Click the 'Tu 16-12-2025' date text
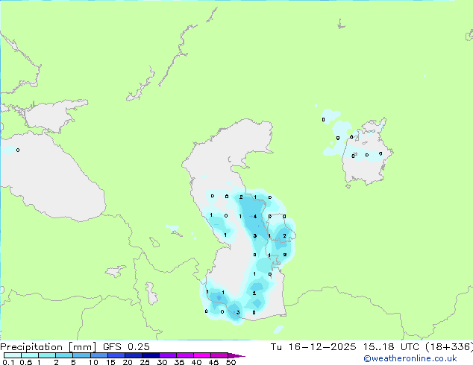Screen dimensions: 473x365 click(x=313, y=347)
